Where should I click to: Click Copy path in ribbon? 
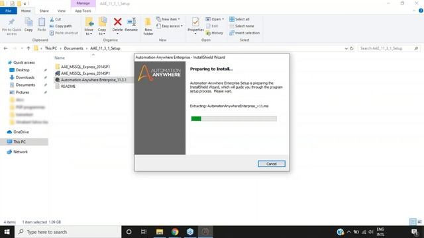coord(61,26)
